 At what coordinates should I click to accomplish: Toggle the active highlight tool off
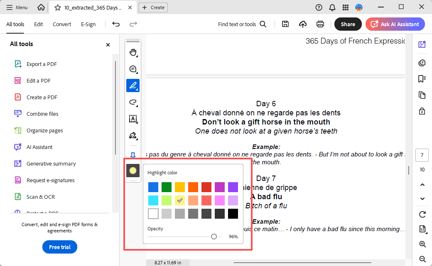(133, 85)
